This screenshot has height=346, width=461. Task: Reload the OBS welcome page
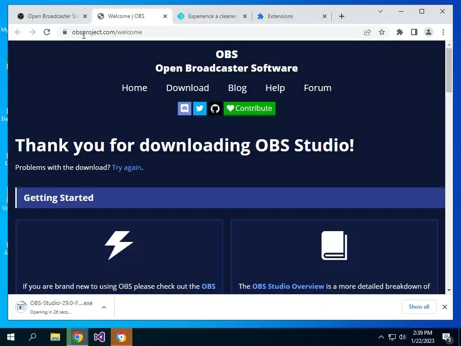click(47, 32)
